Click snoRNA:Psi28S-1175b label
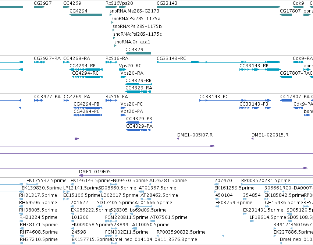The width and height of the screenshot is (313, 245). coord(137,26)
